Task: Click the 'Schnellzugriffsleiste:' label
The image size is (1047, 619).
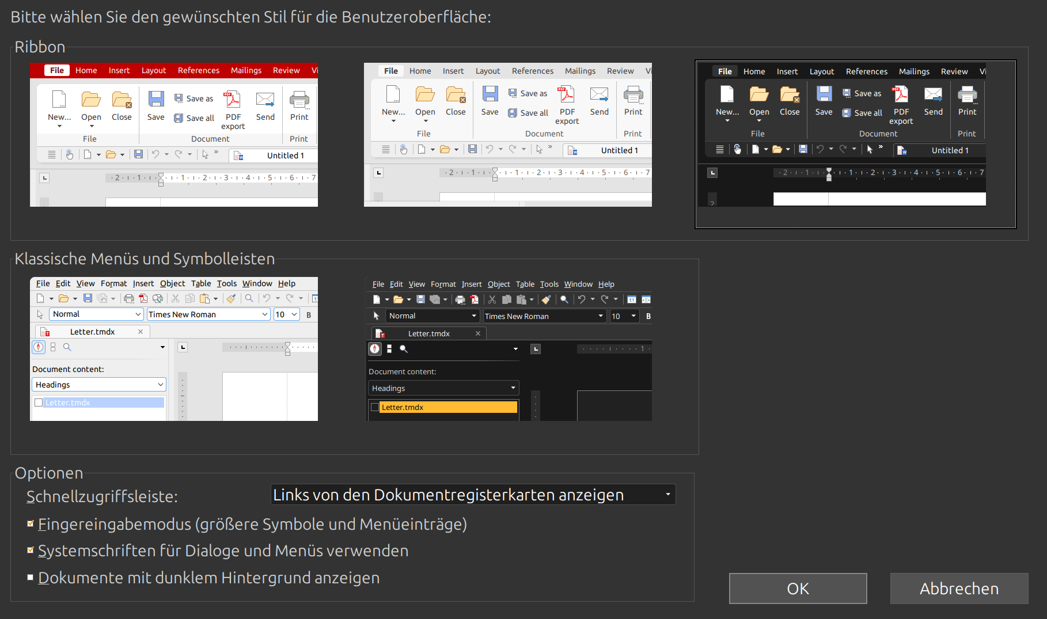Action: coord(102,496)
